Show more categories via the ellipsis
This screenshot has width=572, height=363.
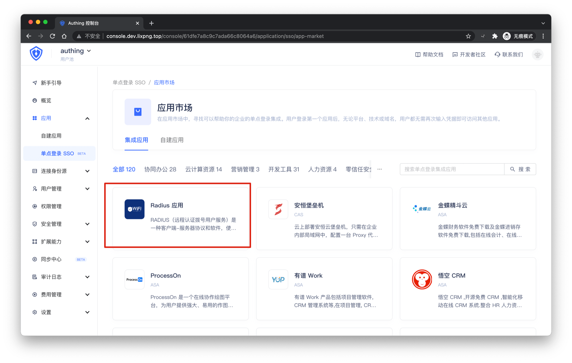click(x=380, y=169)
